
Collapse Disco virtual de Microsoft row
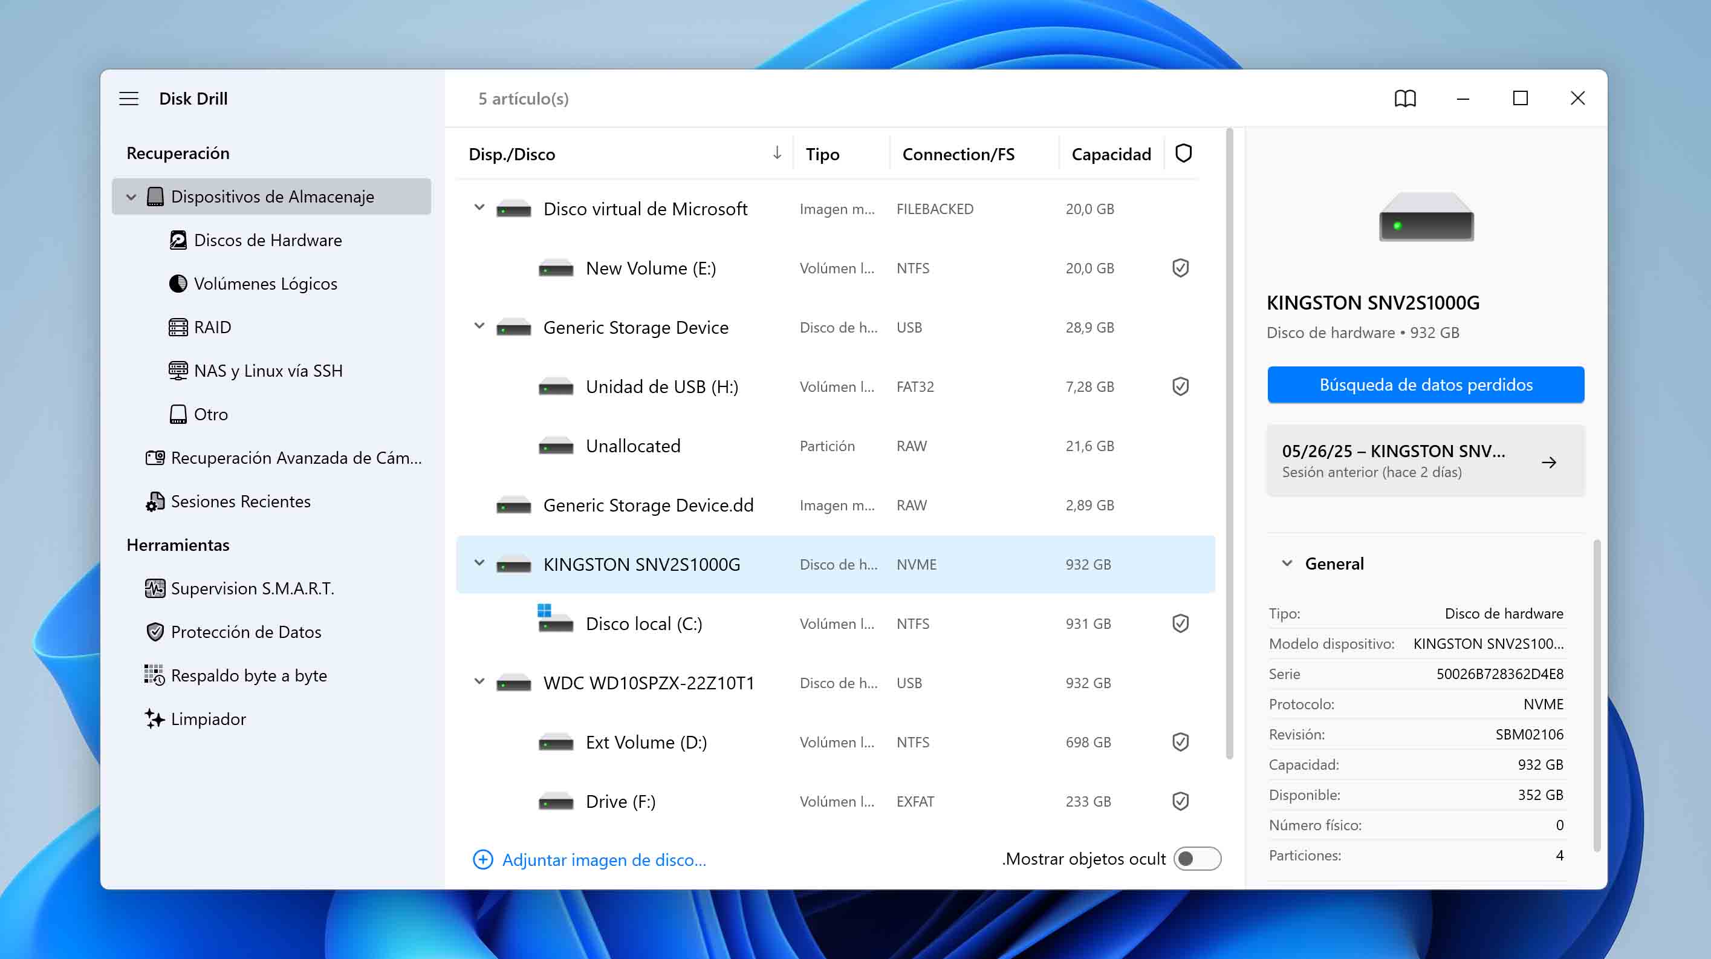click(x=479, y=207)
